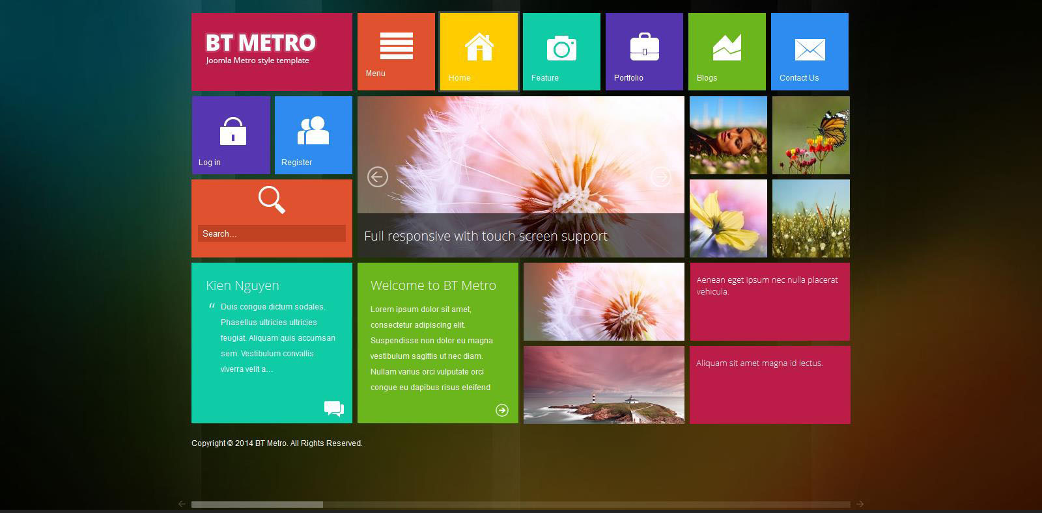Screen dimensions: 1042x513
Task: Open the Blogs chart tile
Action: 727,51
